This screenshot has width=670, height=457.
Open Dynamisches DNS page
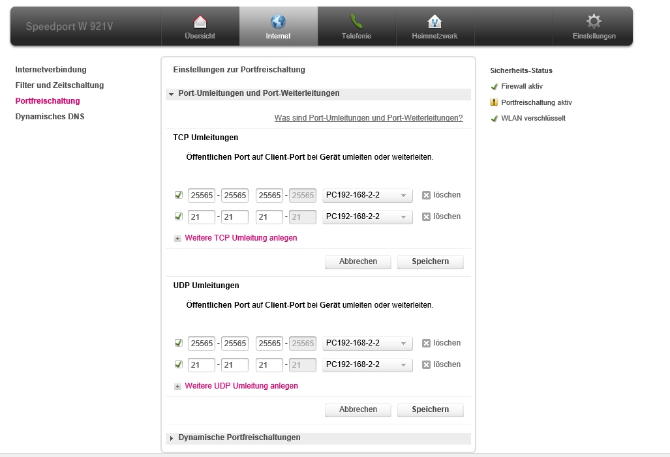tap(50, 117)
